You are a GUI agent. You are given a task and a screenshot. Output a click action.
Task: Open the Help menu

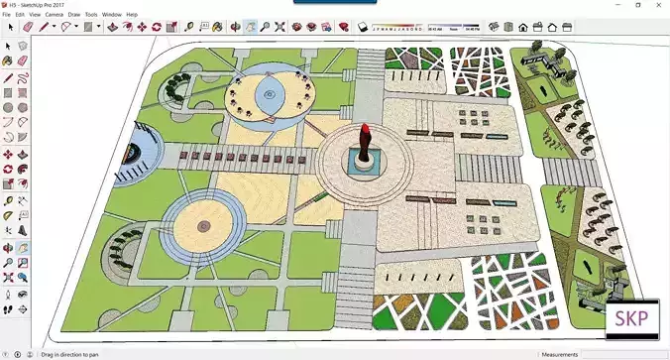click(132, 15)
